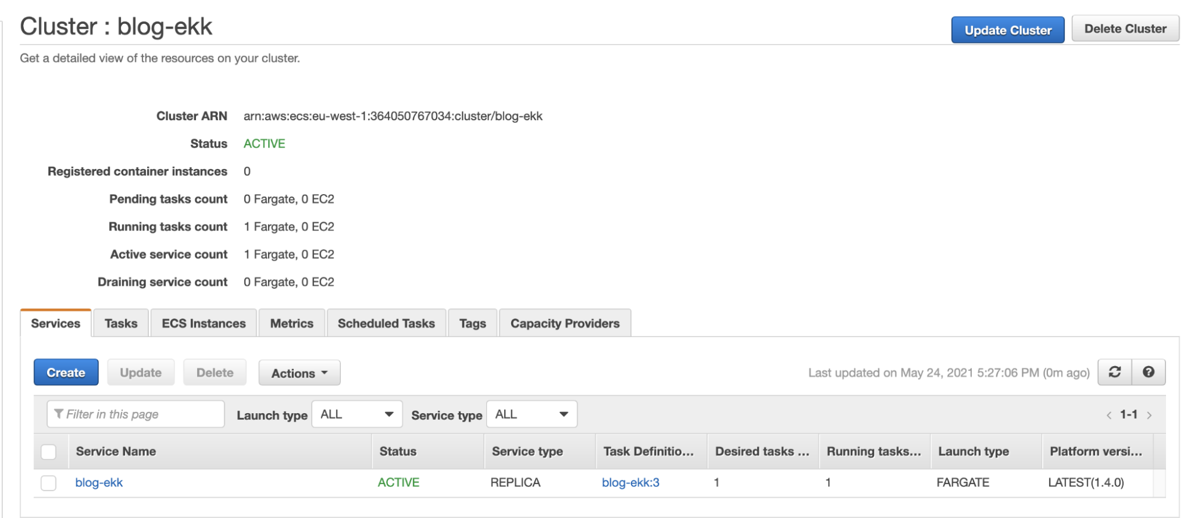This screenshot has height=518, width=1191.
Task: View the Scheduled Tasks tab
Action: coord(386,323)
